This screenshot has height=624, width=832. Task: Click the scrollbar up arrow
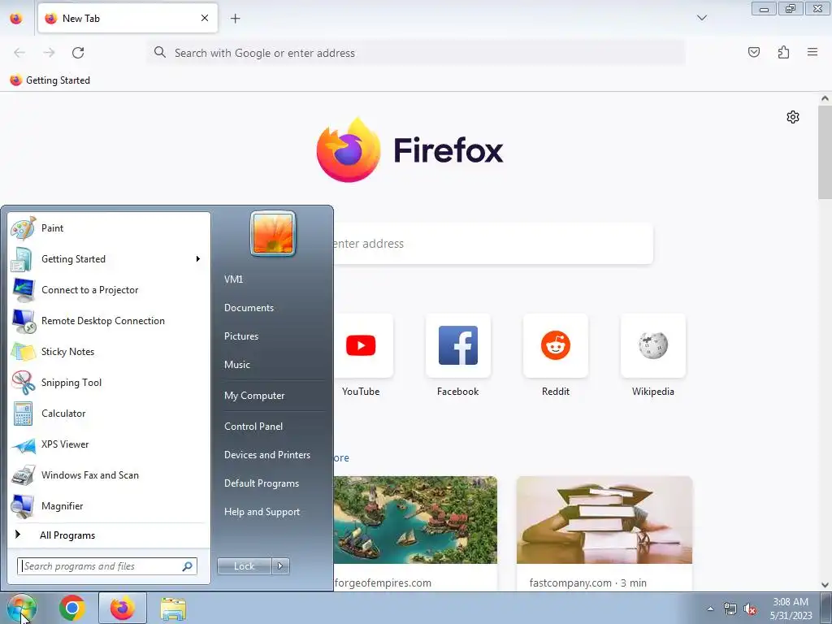click(x=825, y=98)
